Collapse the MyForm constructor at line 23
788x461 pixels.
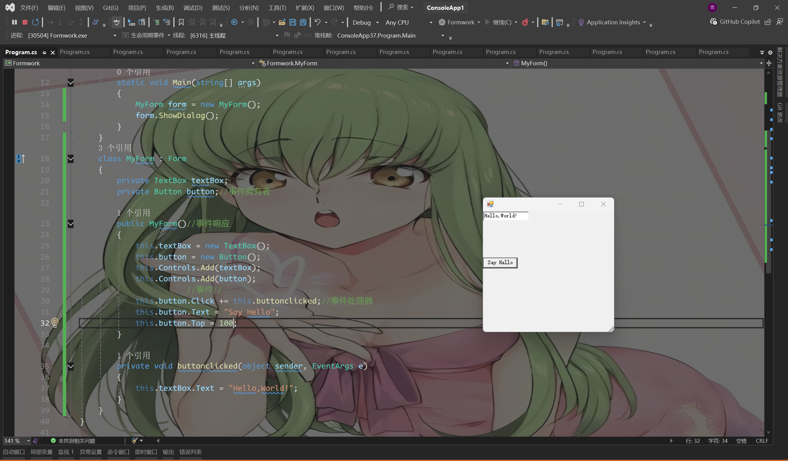(71, 224)
